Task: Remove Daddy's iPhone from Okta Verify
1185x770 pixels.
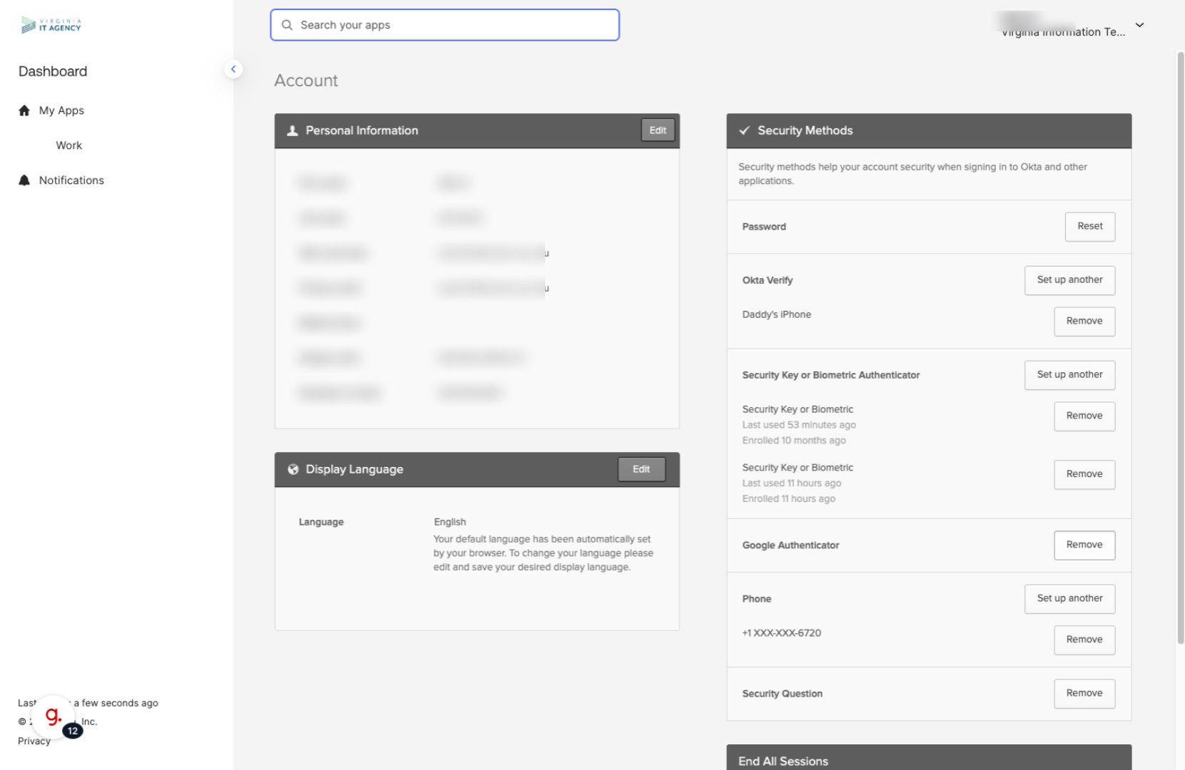Action: pos(1084,321)
